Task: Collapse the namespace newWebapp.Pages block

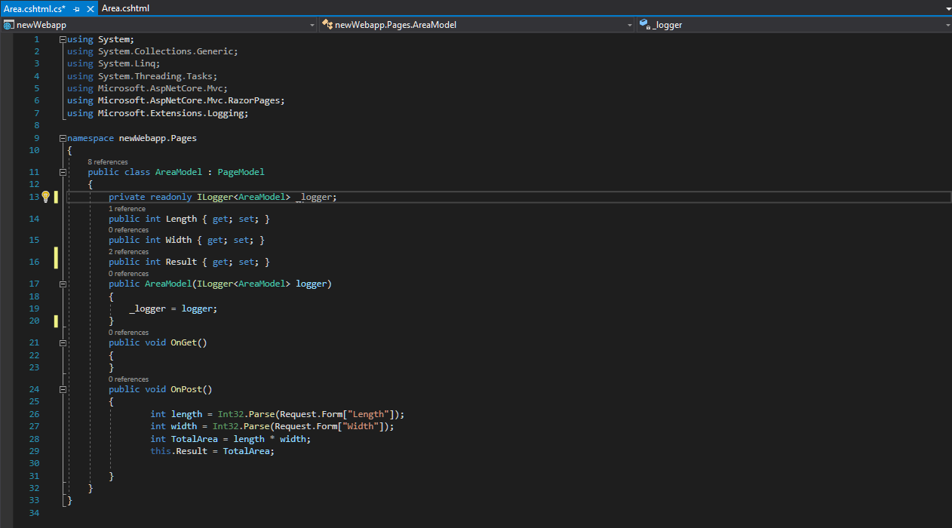Action: [x=63, y=139]
